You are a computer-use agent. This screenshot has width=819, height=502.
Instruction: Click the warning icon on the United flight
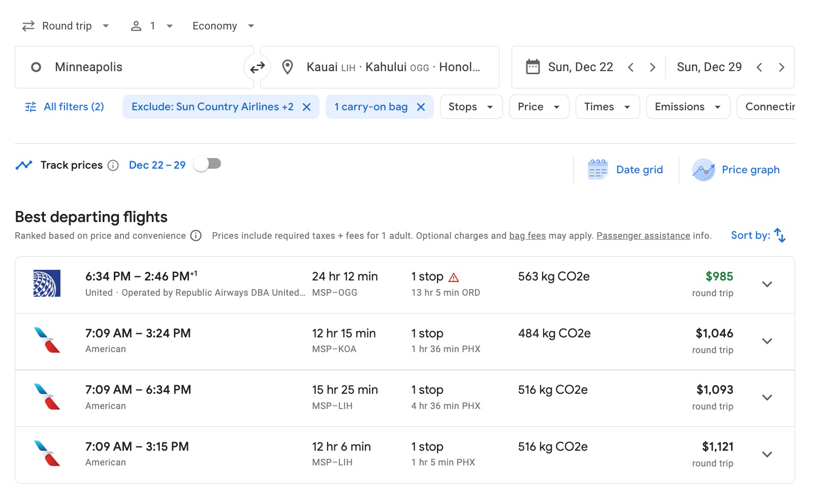point(454,277)
